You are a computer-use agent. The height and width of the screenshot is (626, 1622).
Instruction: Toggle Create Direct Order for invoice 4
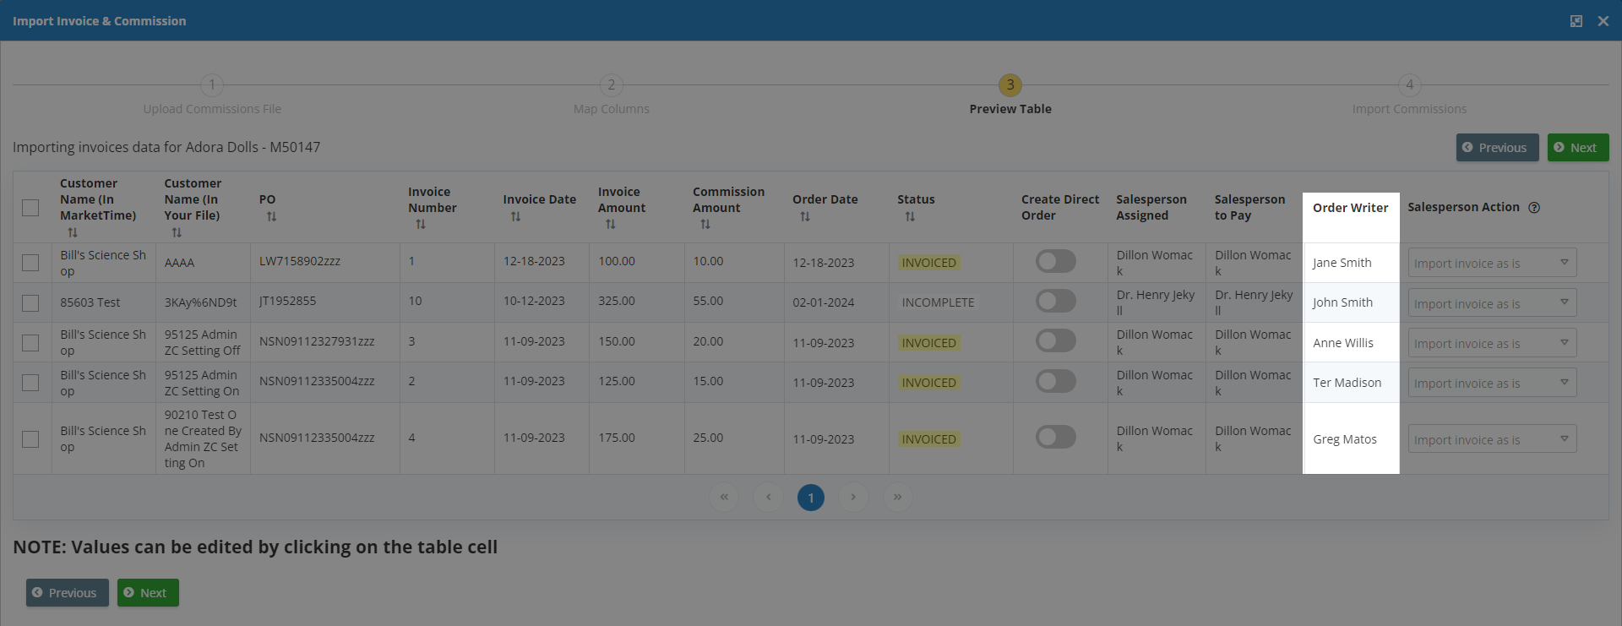(x=1055, y=438)
